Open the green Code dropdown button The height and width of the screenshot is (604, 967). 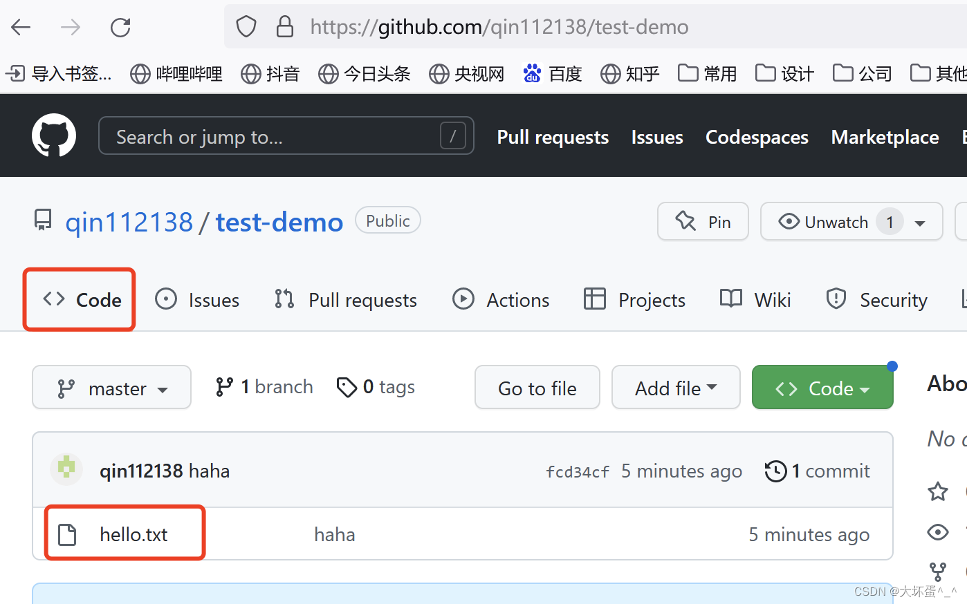822,388
